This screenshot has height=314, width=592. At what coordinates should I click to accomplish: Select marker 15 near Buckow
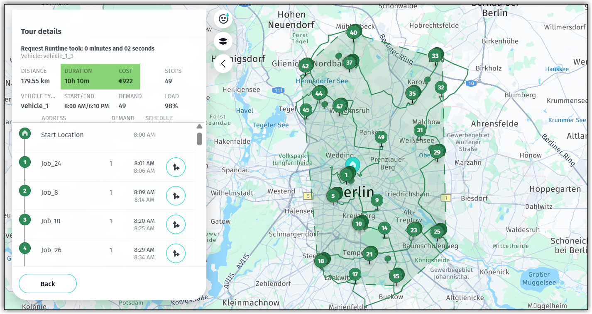click(x=396, y=276)
